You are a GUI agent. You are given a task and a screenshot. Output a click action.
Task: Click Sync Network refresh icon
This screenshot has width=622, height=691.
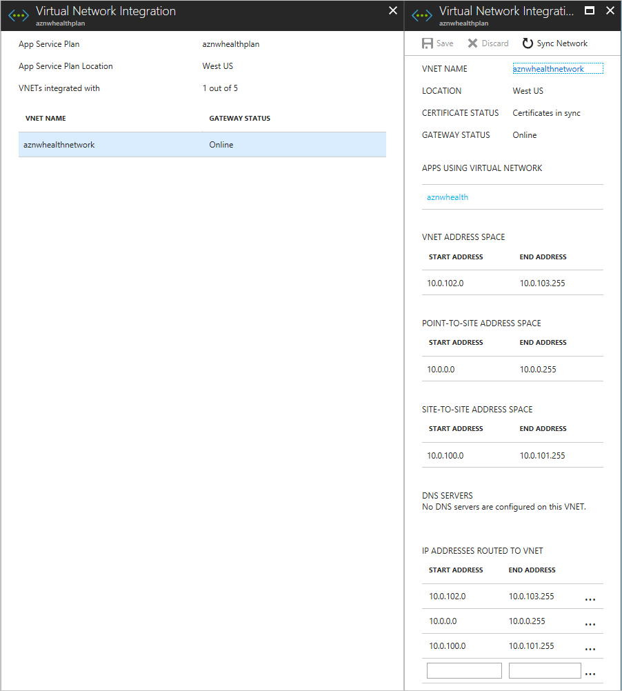528,43
